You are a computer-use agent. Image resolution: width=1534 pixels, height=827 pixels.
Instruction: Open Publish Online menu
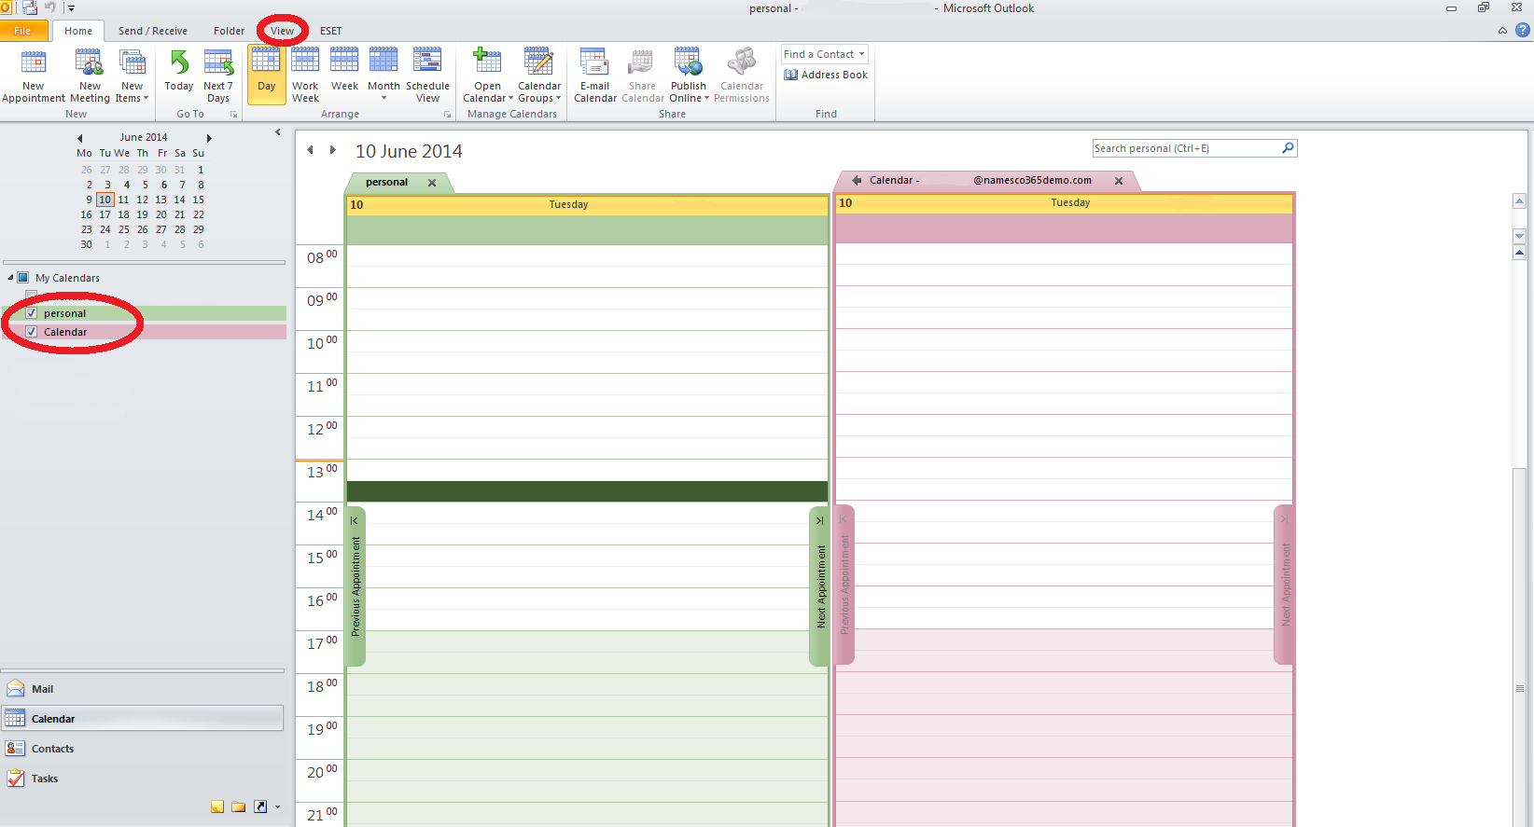coord(689,76)
